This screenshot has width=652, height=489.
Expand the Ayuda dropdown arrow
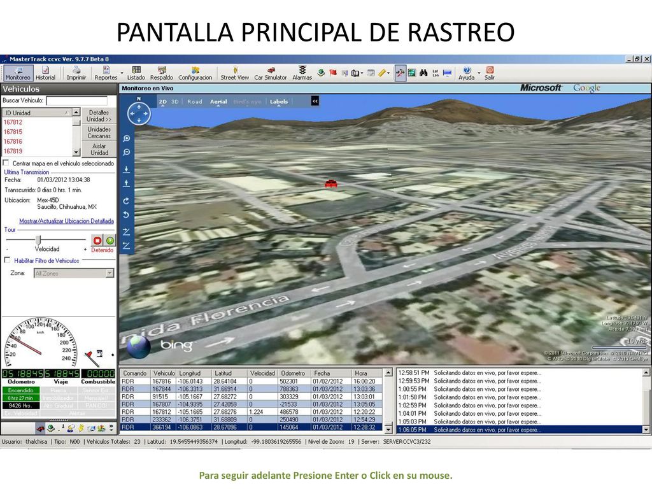point(479,73)
